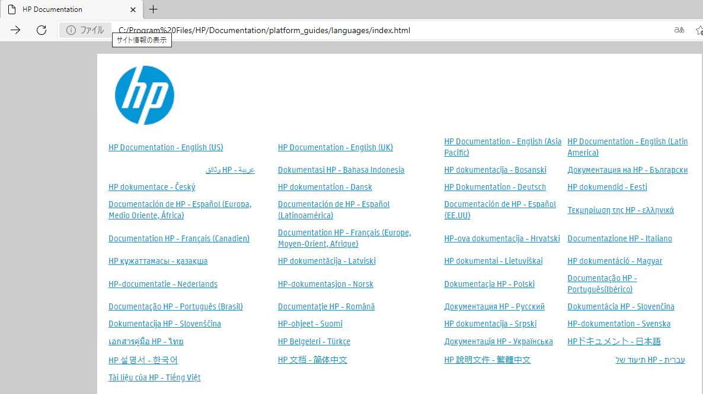
Task: Open HP dokumendid - Eesti
Action: click(608, 187)
